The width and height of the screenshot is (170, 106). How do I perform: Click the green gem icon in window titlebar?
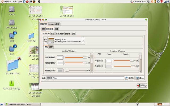click(146, 20)
